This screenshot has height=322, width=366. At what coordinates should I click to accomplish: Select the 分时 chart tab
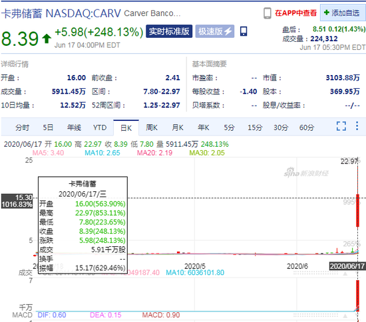[22, 127]
